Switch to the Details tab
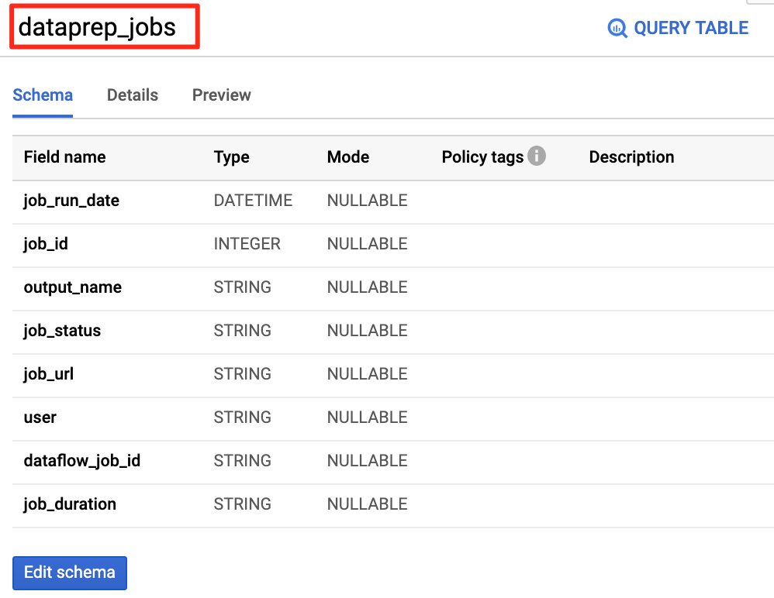Screen dimensions: 774x598 (x=133, y=95)
